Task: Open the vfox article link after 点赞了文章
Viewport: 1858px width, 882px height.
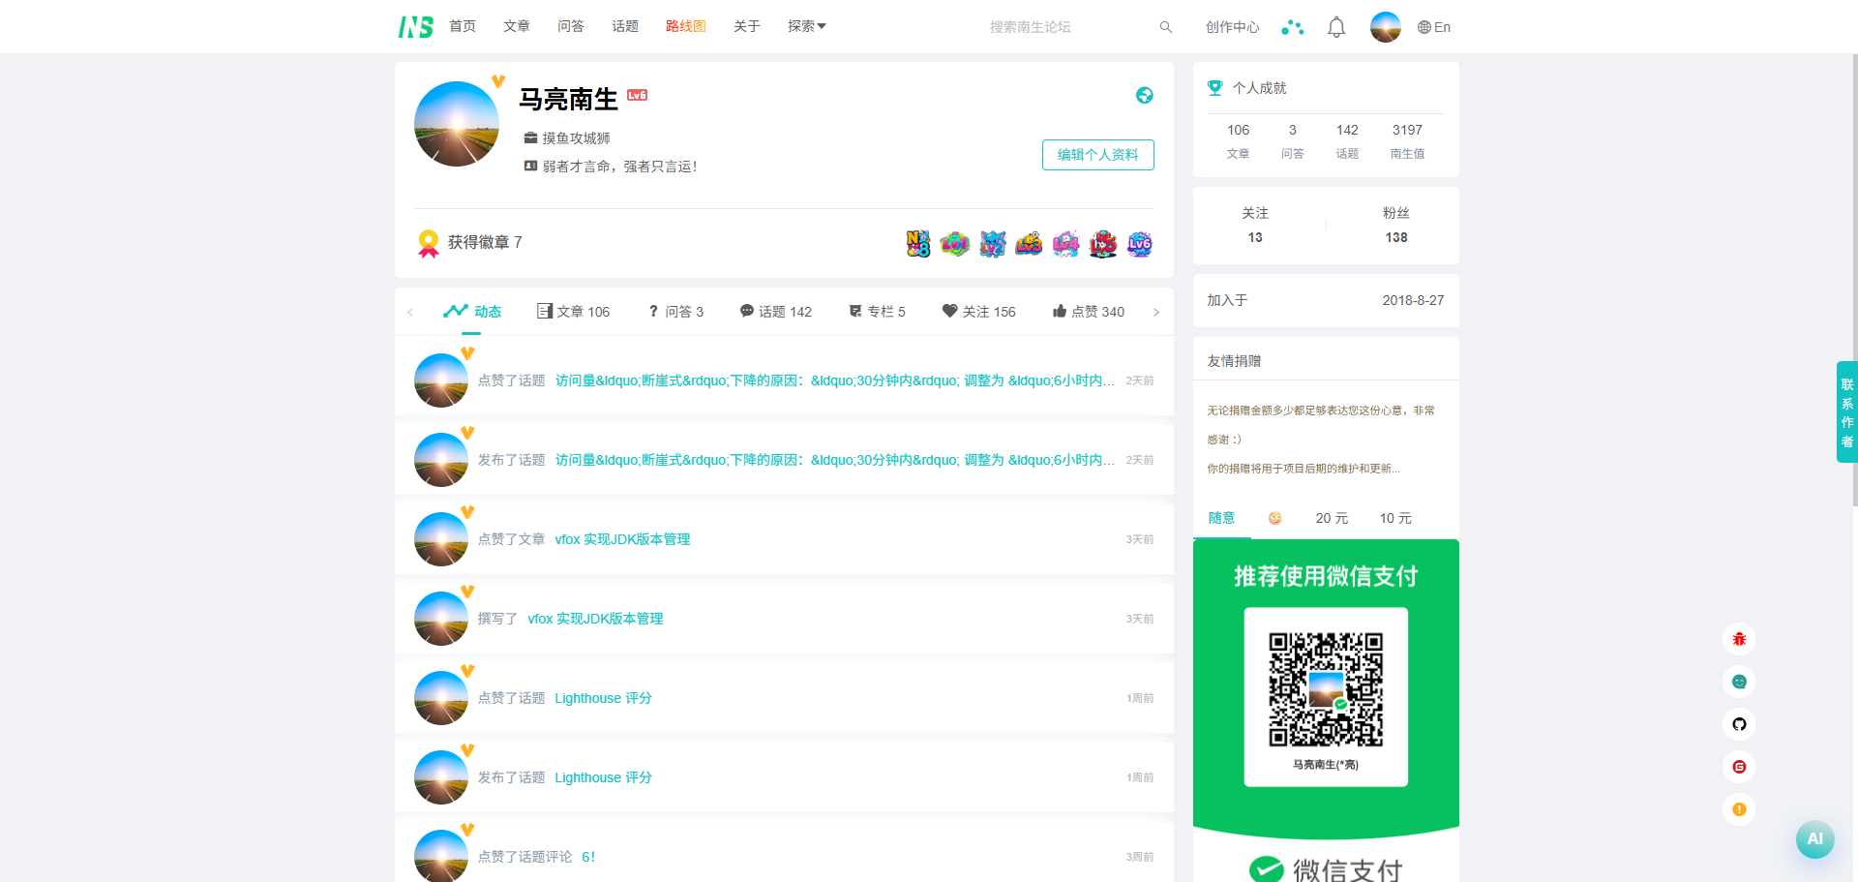Action: pos(622,539)
